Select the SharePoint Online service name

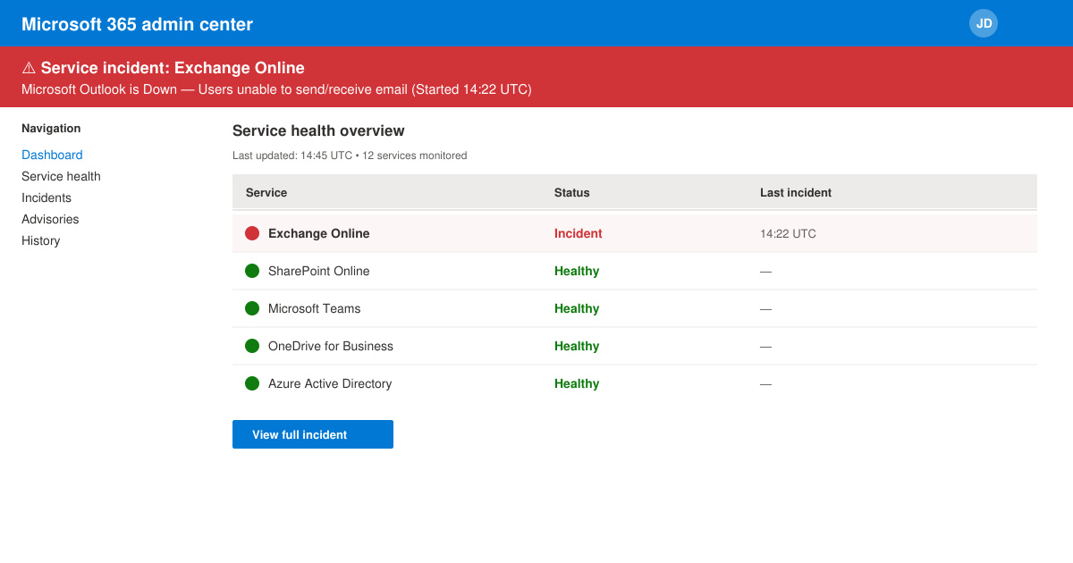click(x=319, y=271)
